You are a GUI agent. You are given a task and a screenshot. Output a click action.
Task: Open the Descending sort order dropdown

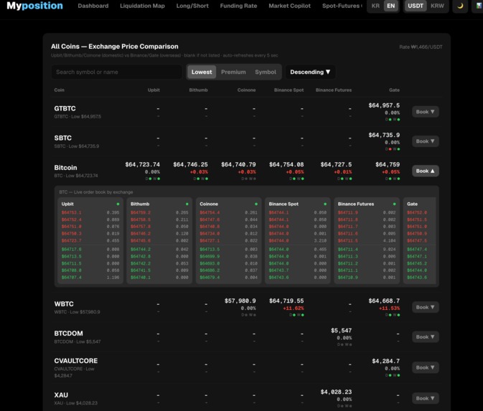[310, 72]
